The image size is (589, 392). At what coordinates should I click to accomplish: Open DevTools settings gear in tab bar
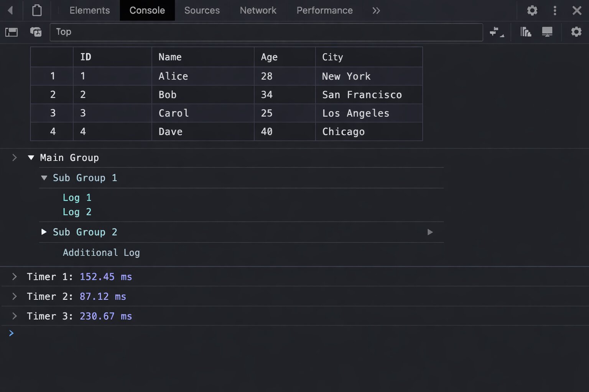(532, 10)
